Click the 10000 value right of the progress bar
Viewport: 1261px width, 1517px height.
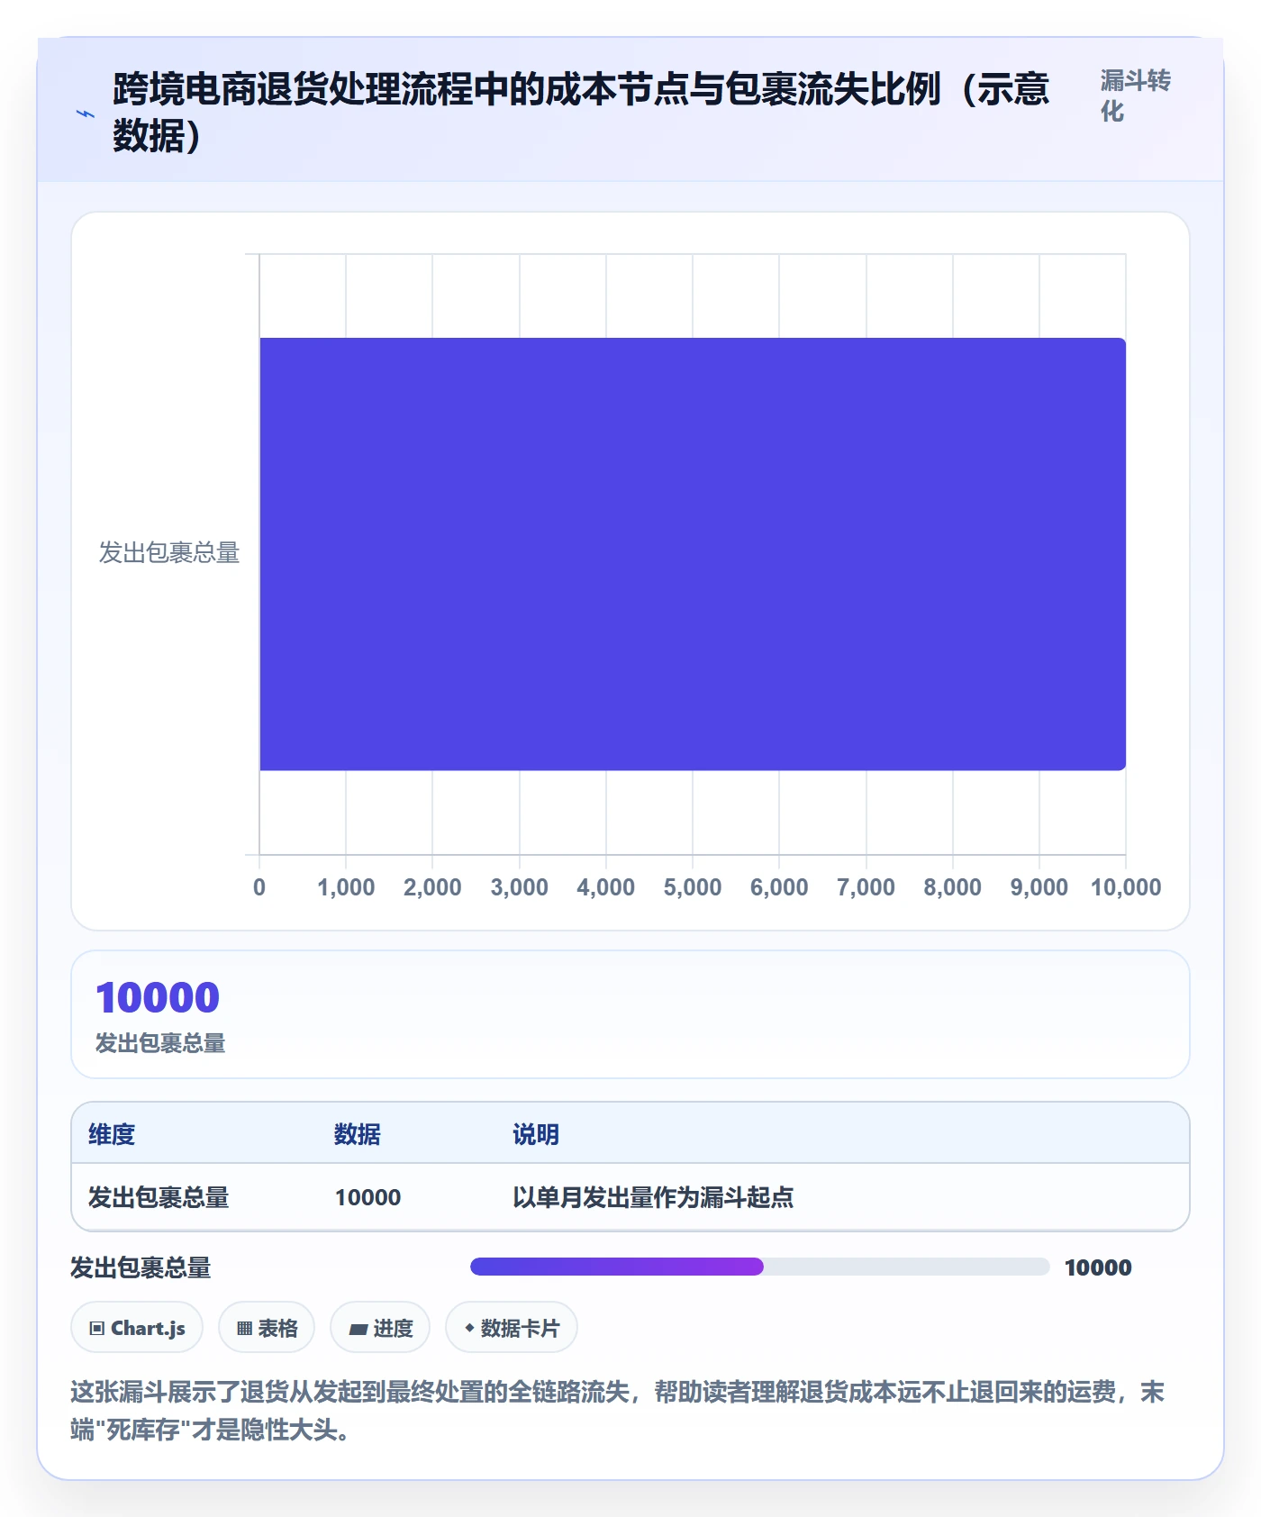[1098, 1267]
